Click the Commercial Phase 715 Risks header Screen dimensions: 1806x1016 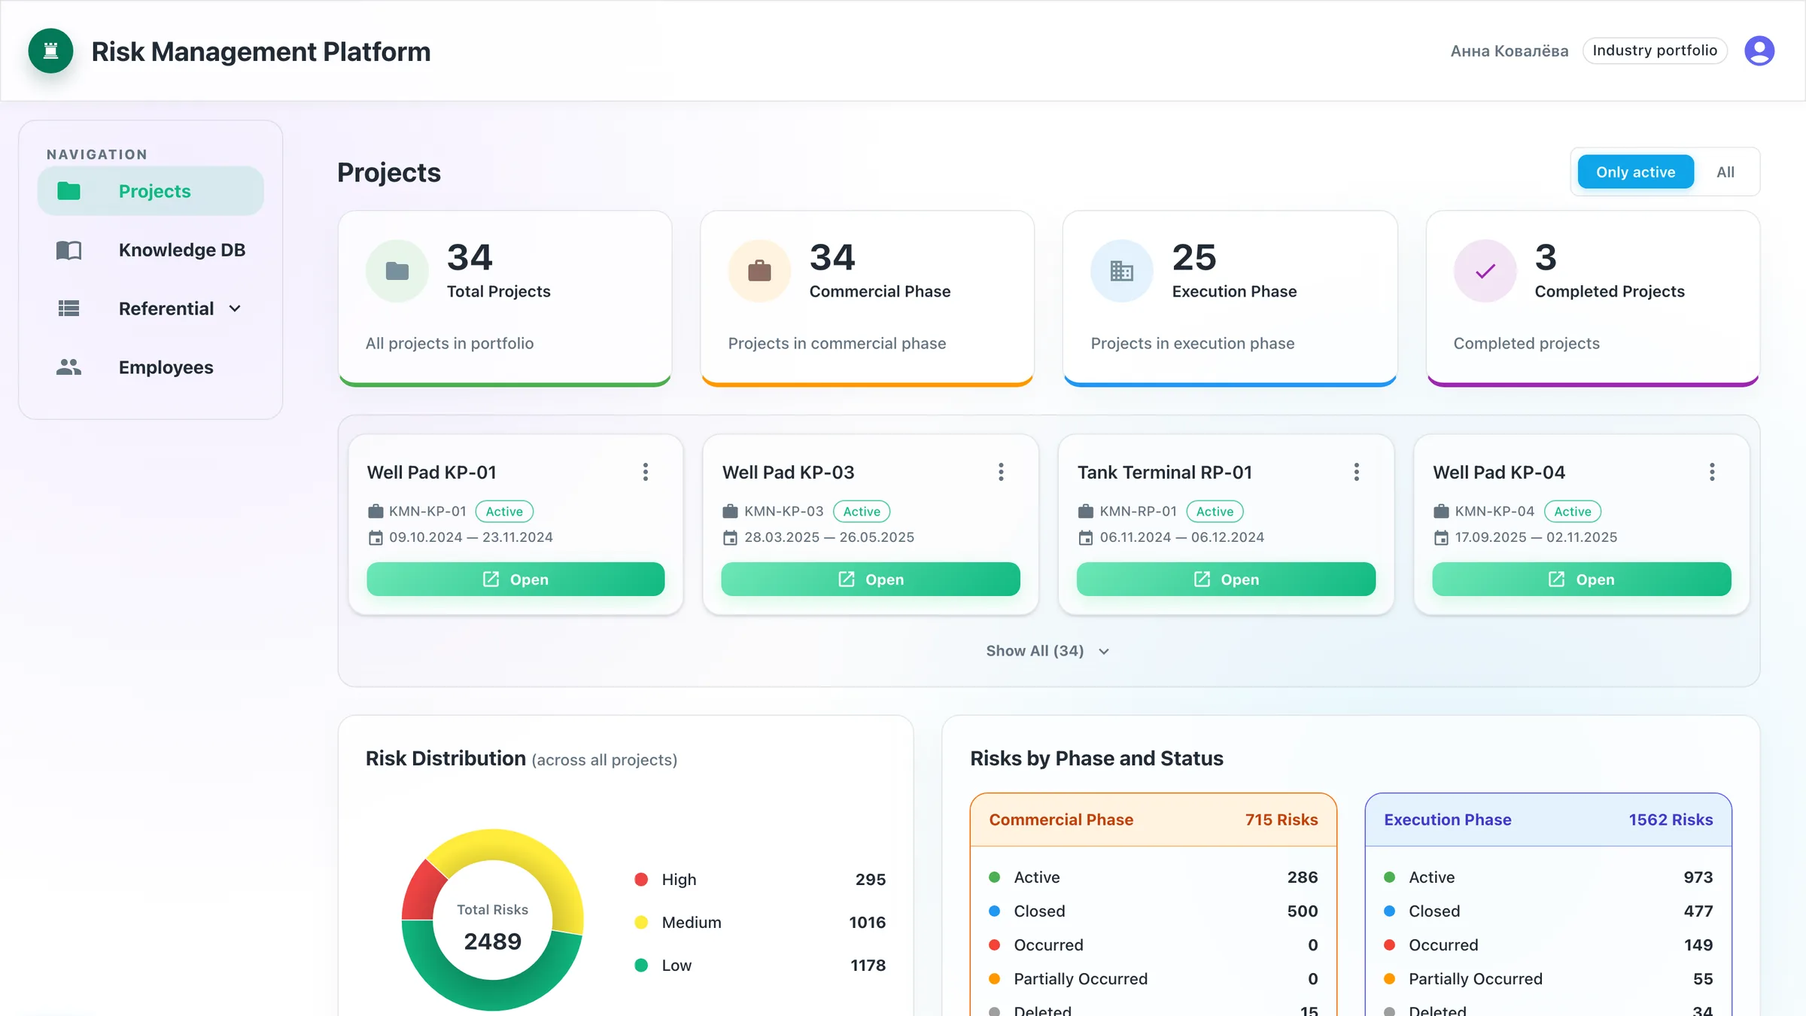pos(1153,820)
